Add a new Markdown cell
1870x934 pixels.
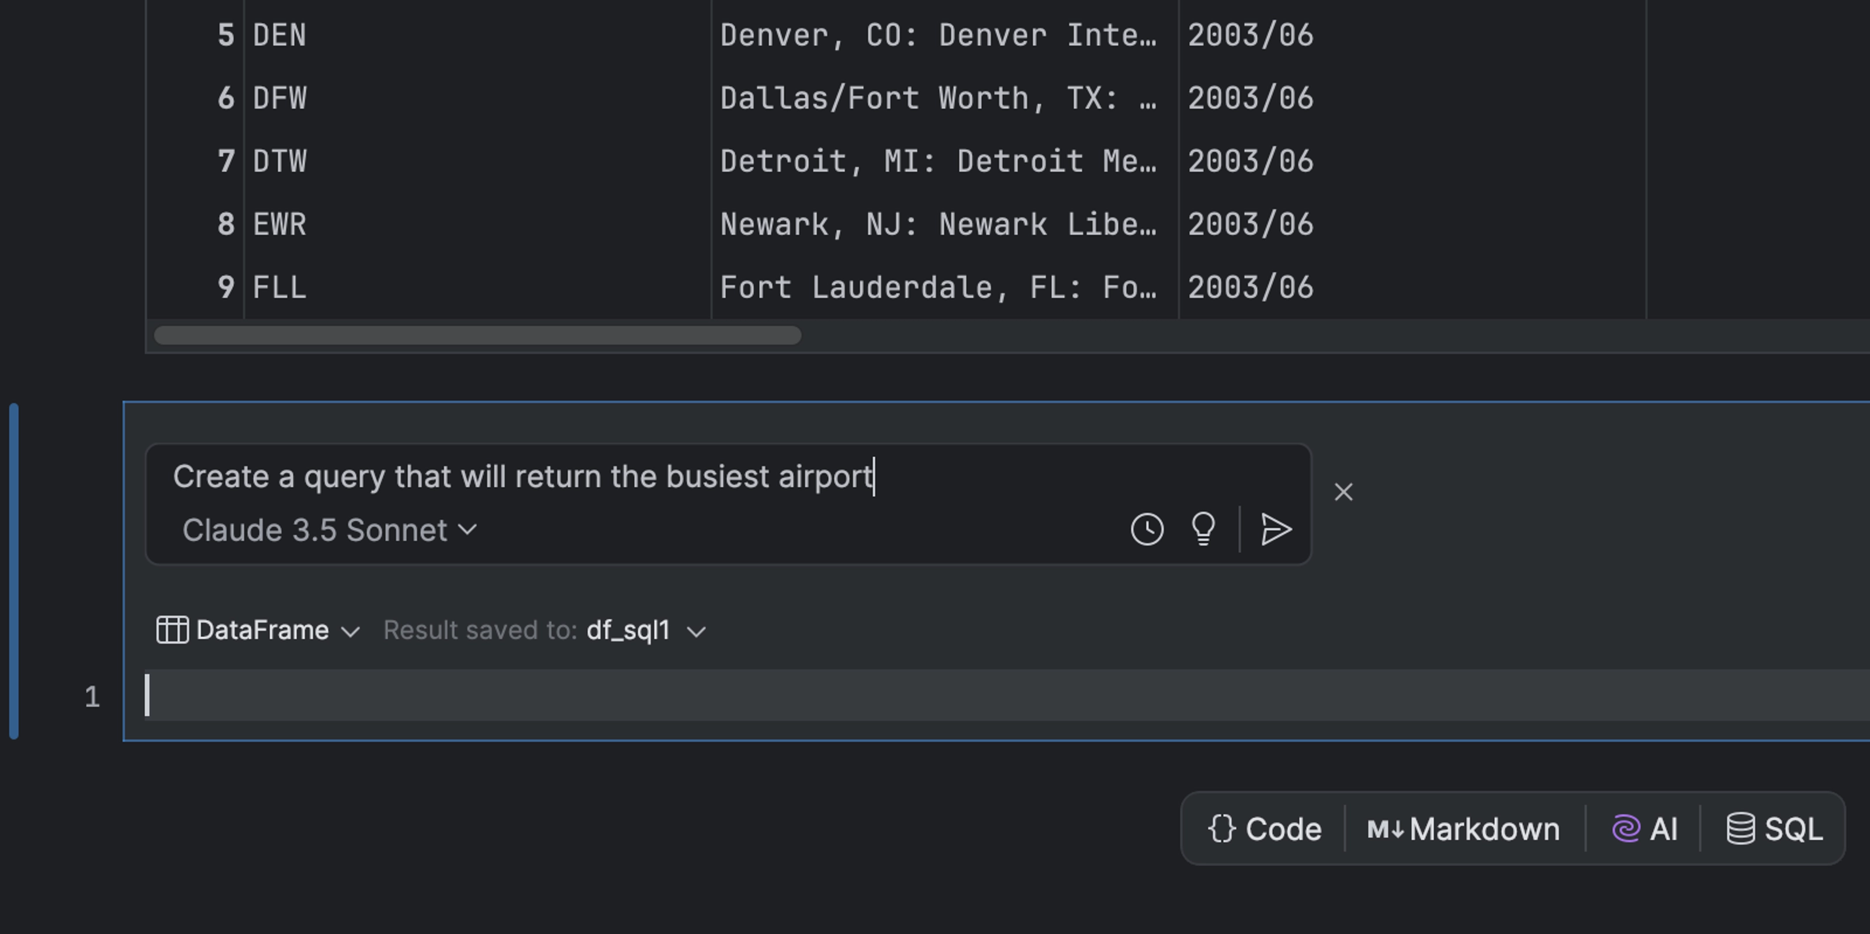pyautogui.click(x=1463, y=829)
